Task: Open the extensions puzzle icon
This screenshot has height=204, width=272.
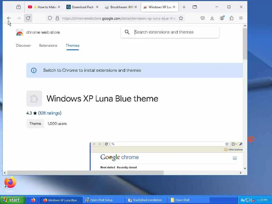Action: click(x=231, y=18)
